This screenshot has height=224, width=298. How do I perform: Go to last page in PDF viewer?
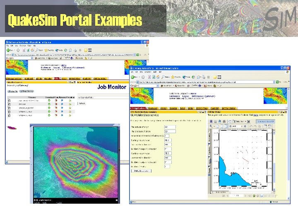250,196
